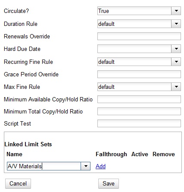Click the Max Fine Rule default field
The image size is (184, 192).
click(134, 87)
